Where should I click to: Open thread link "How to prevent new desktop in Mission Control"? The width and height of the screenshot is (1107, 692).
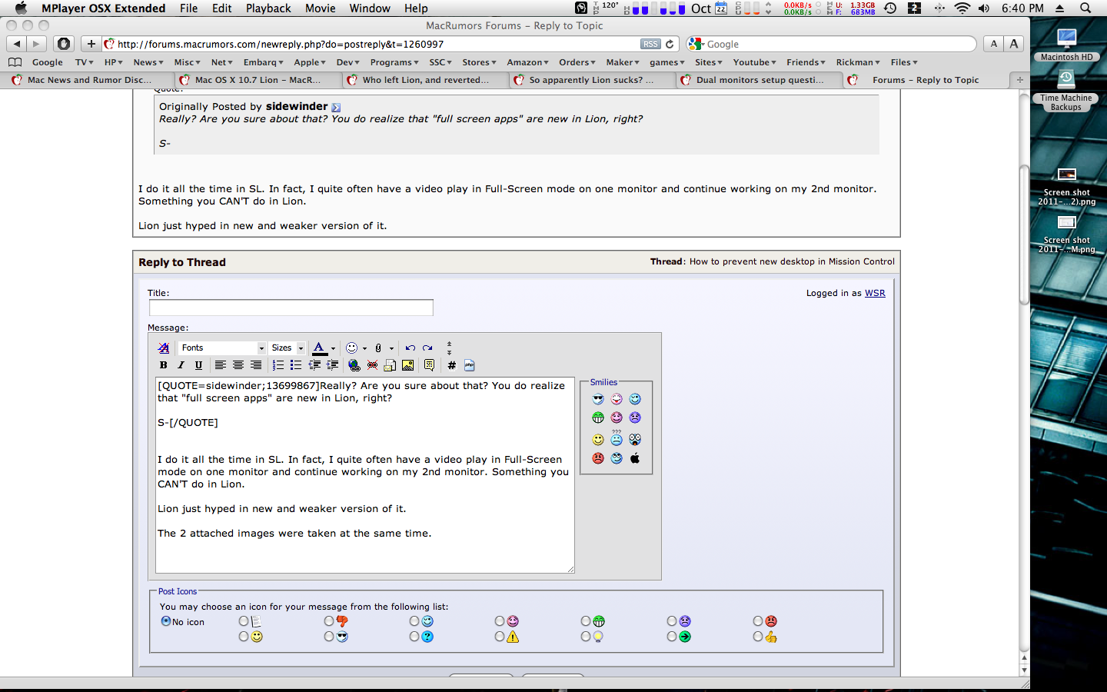click(792, 261)
